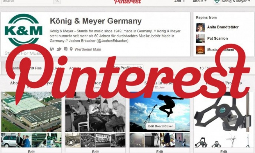The width and height of the screenshot is (255, 153).
Task: Open the Twitter bird icon
Action: click(59, 49)
